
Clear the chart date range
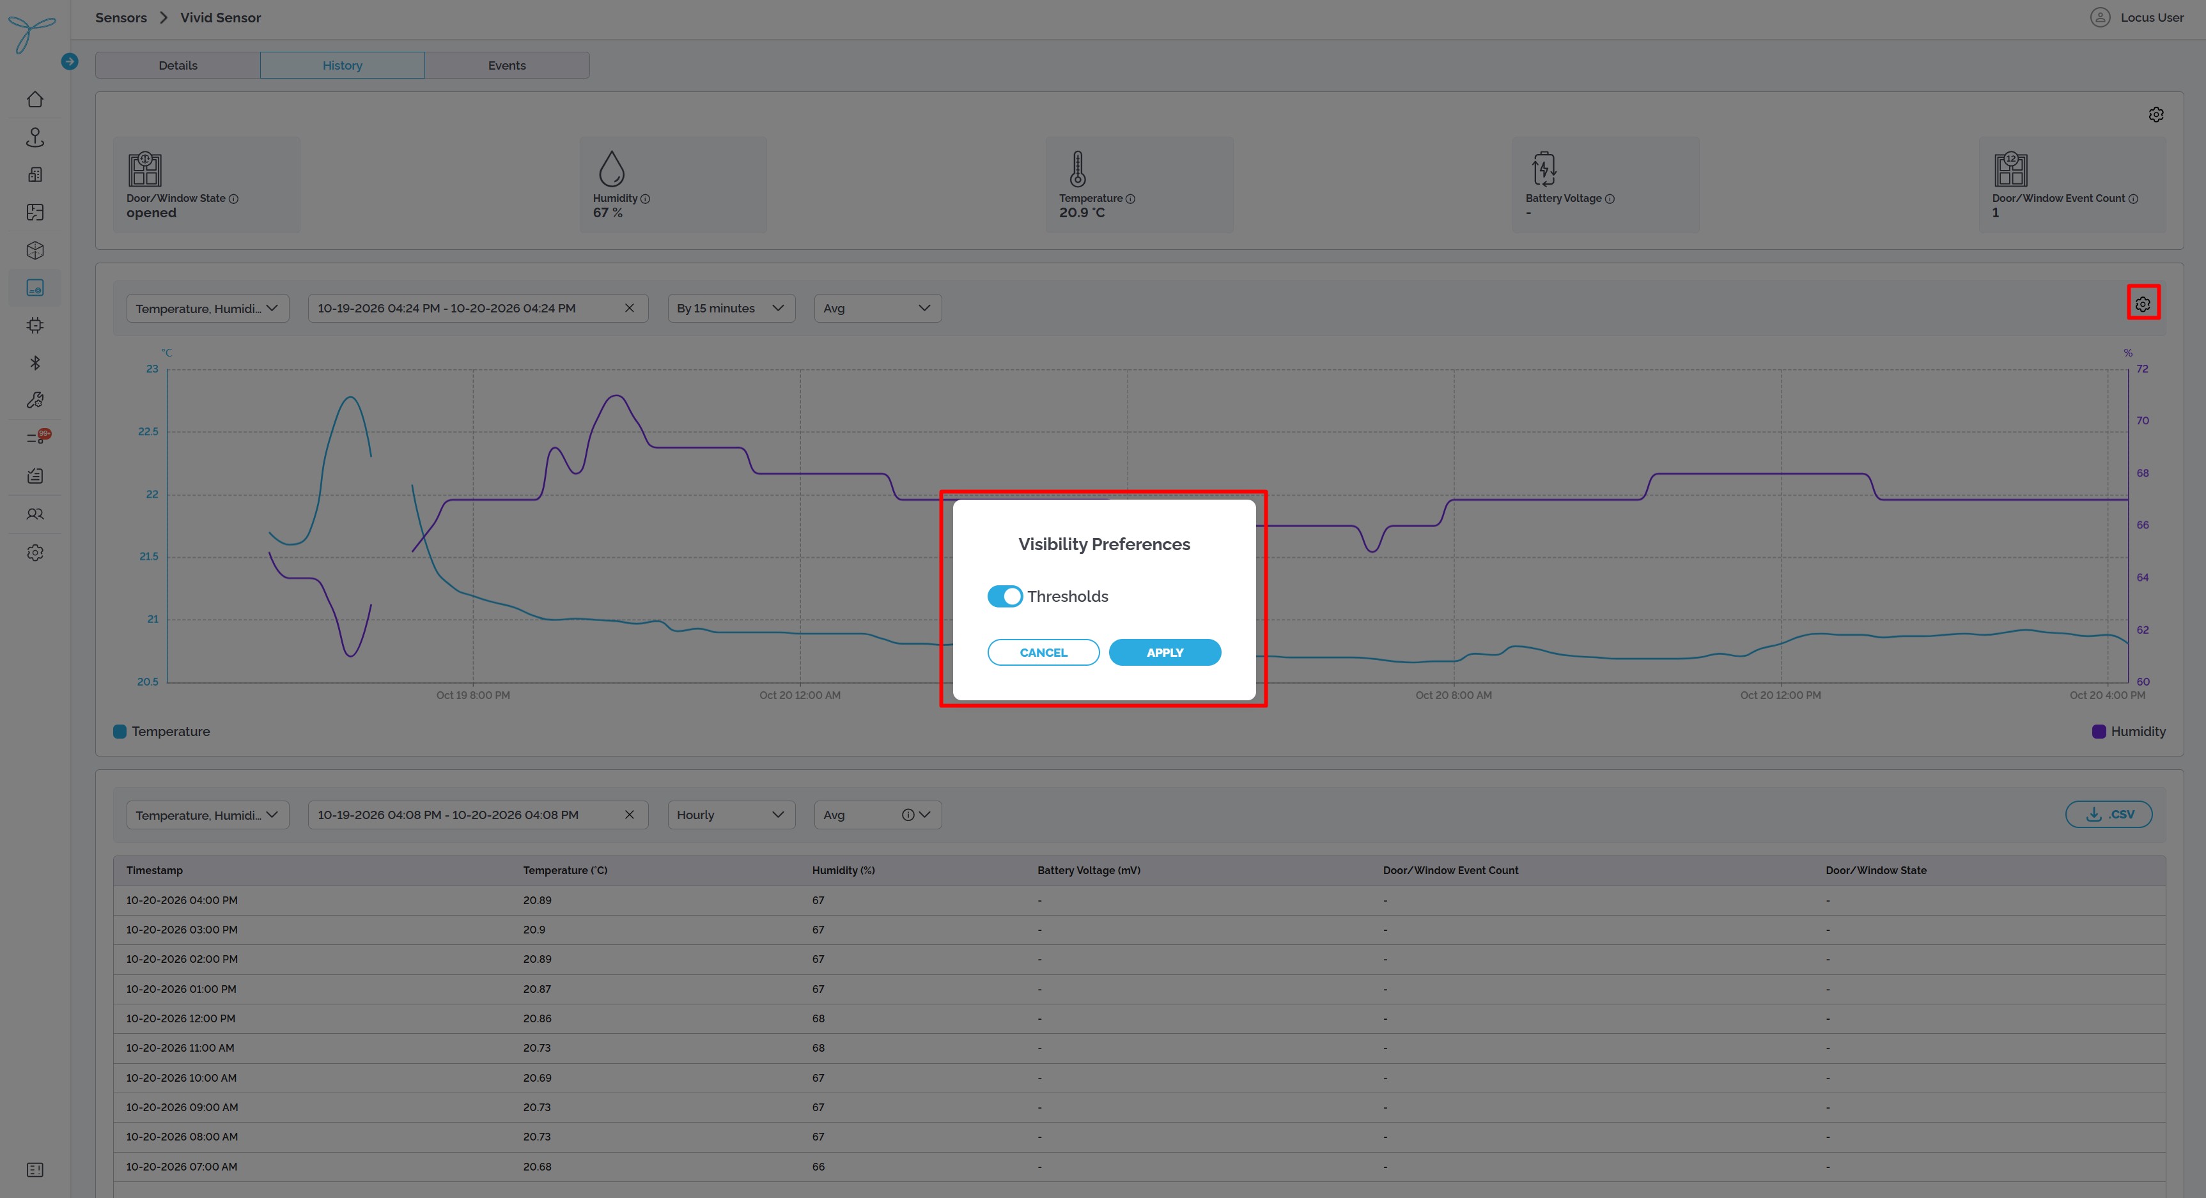630,308
